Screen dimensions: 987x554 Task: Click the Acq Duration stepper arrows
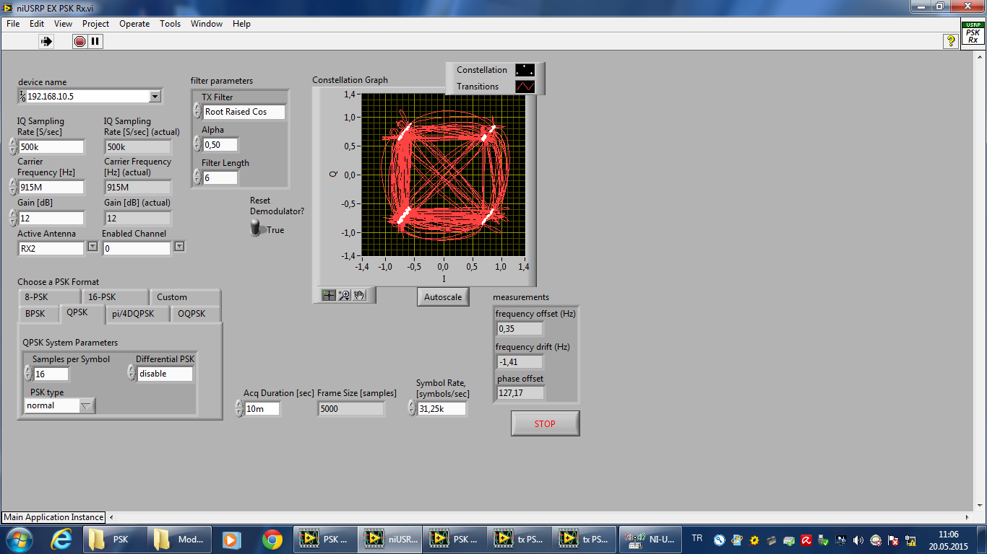coord(239,408)
